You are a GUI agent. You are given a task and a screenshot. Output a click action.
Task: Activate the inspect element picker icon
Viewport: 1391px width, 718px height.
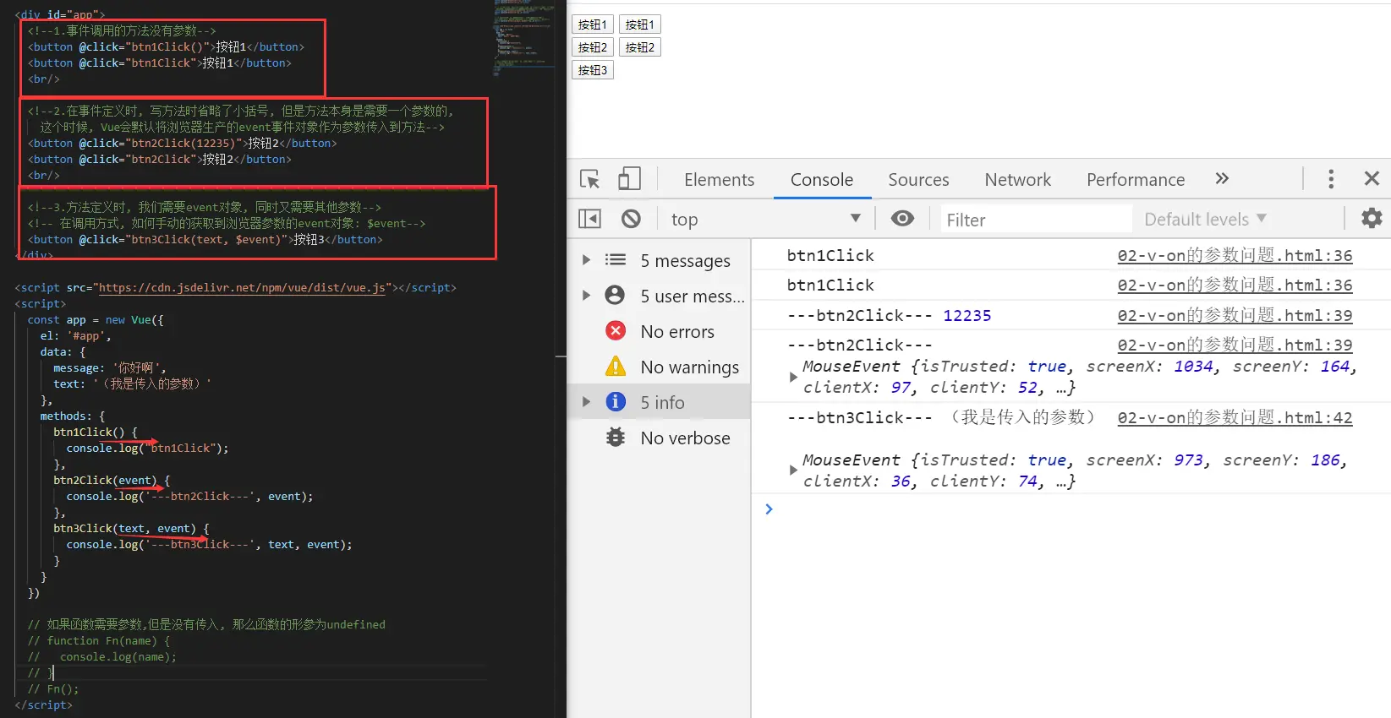(589, 179)
